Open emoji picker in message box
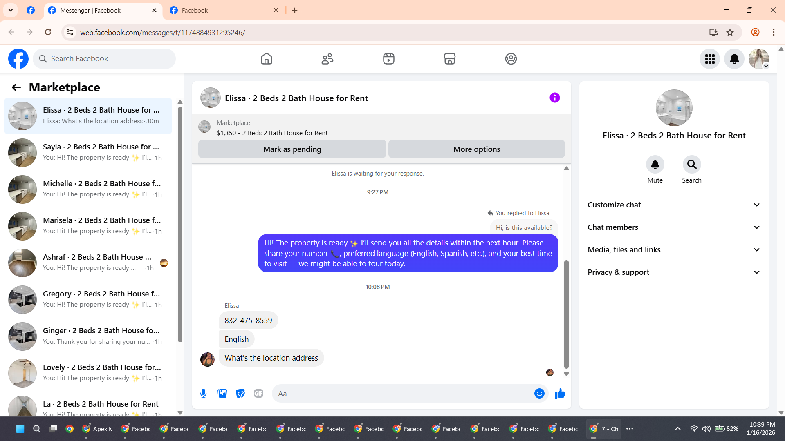This screenshot has width=785, height=441. click(539, 394)
